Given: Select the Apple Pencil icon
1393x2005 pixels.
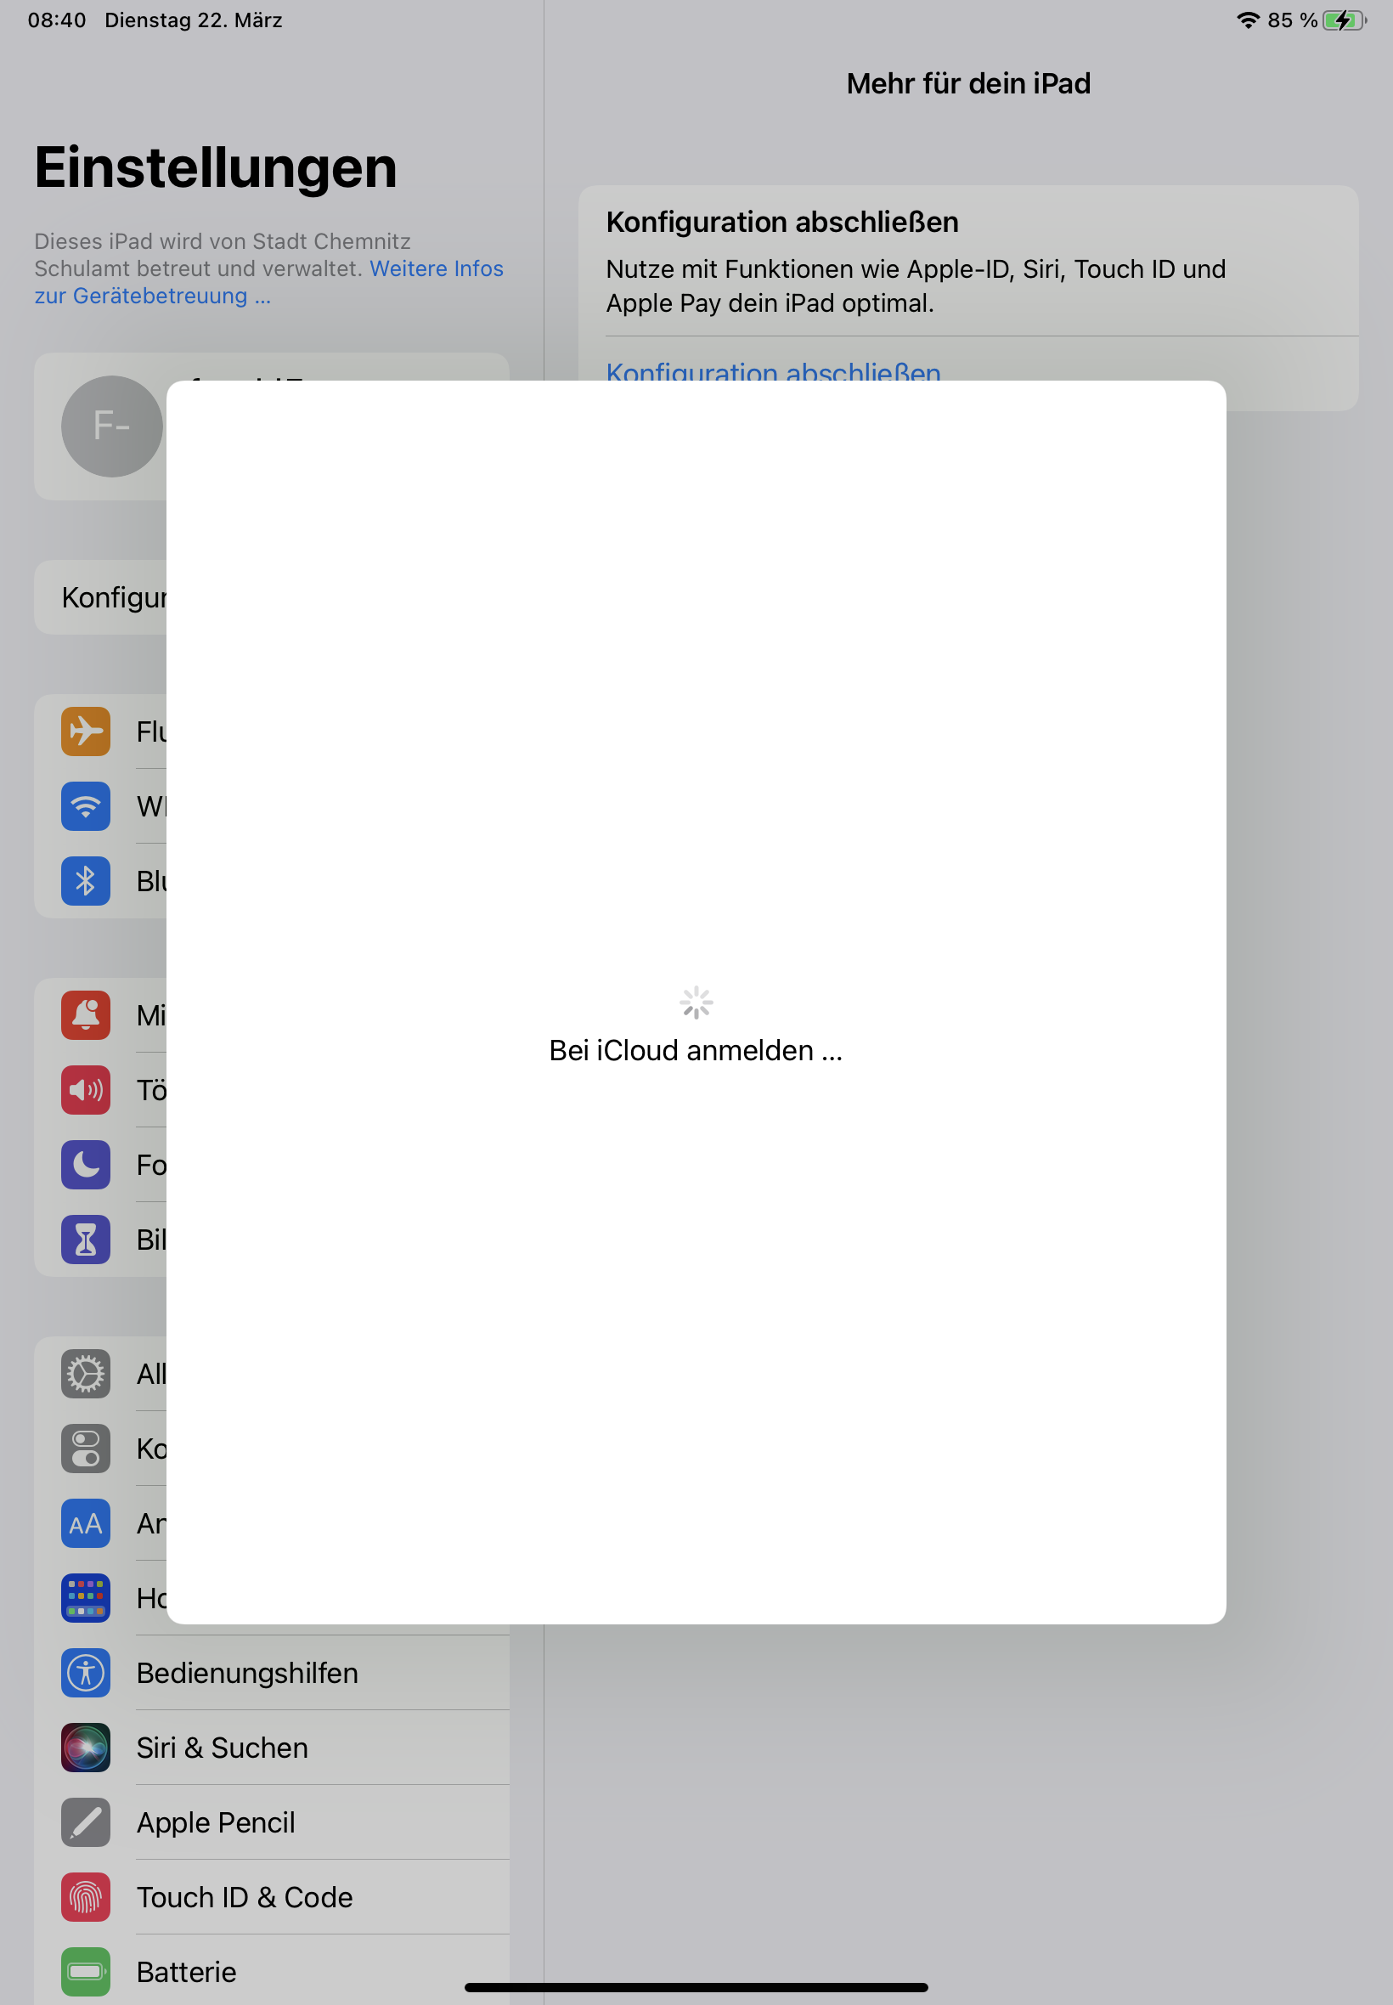Looking at the screenshot, I should 86,1822.
